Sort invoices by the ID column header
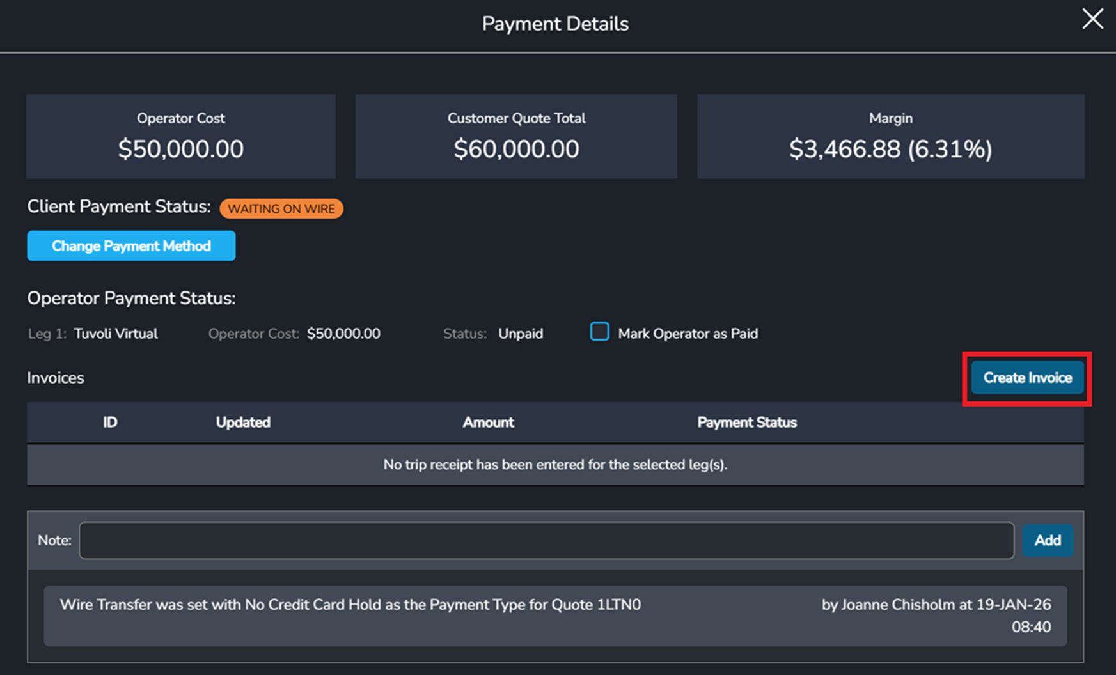Screen dimensions: 1116x675 (110, 423)
